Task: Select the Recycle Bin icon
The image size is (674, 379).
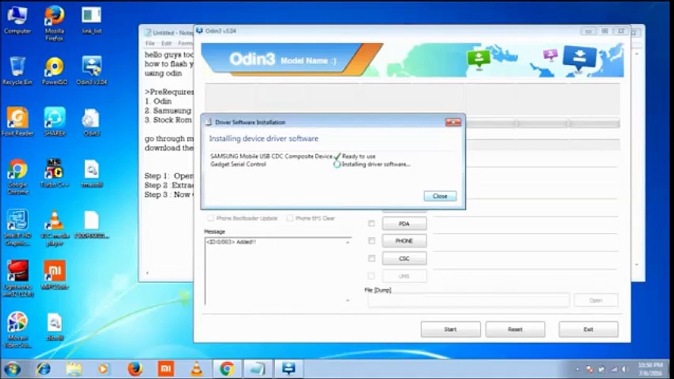Action: [x=17, y=71]
